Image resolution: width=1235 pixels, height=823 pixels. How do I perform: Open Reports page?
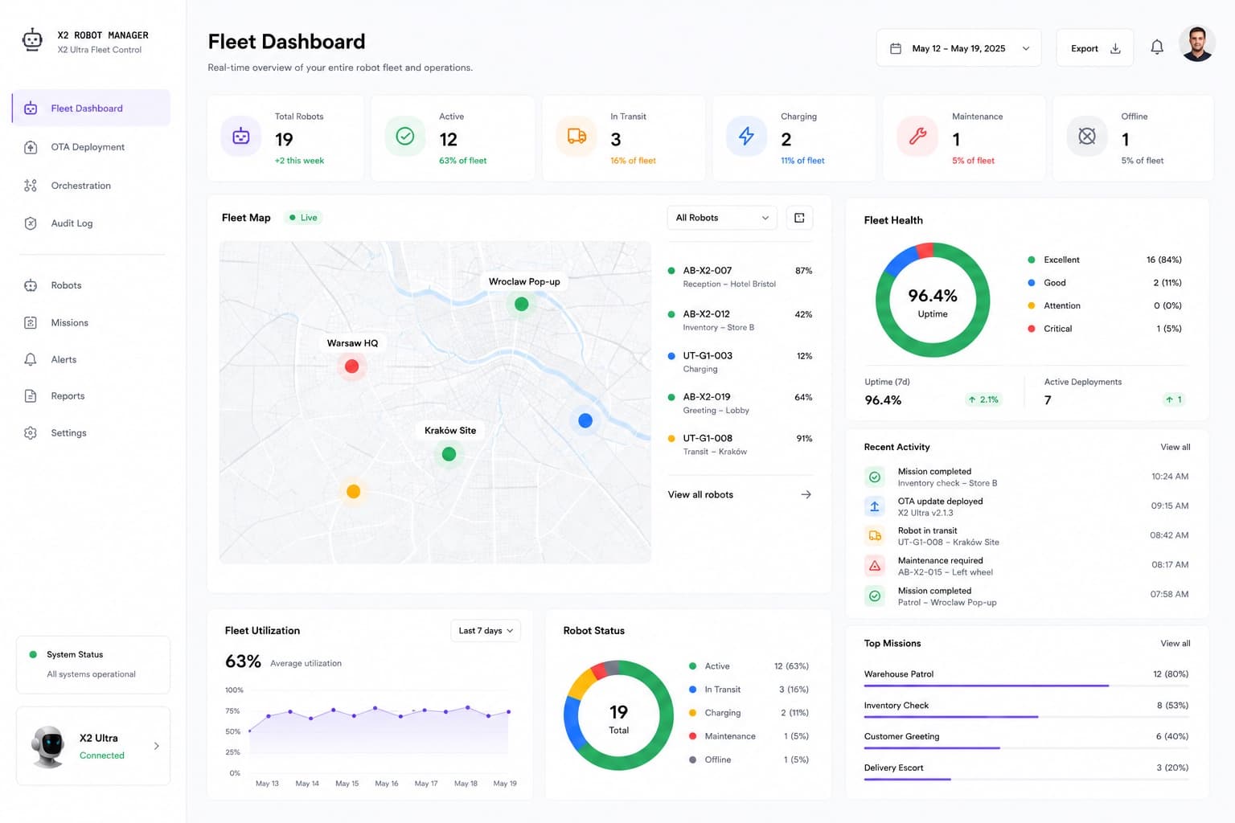pos(68,396)
